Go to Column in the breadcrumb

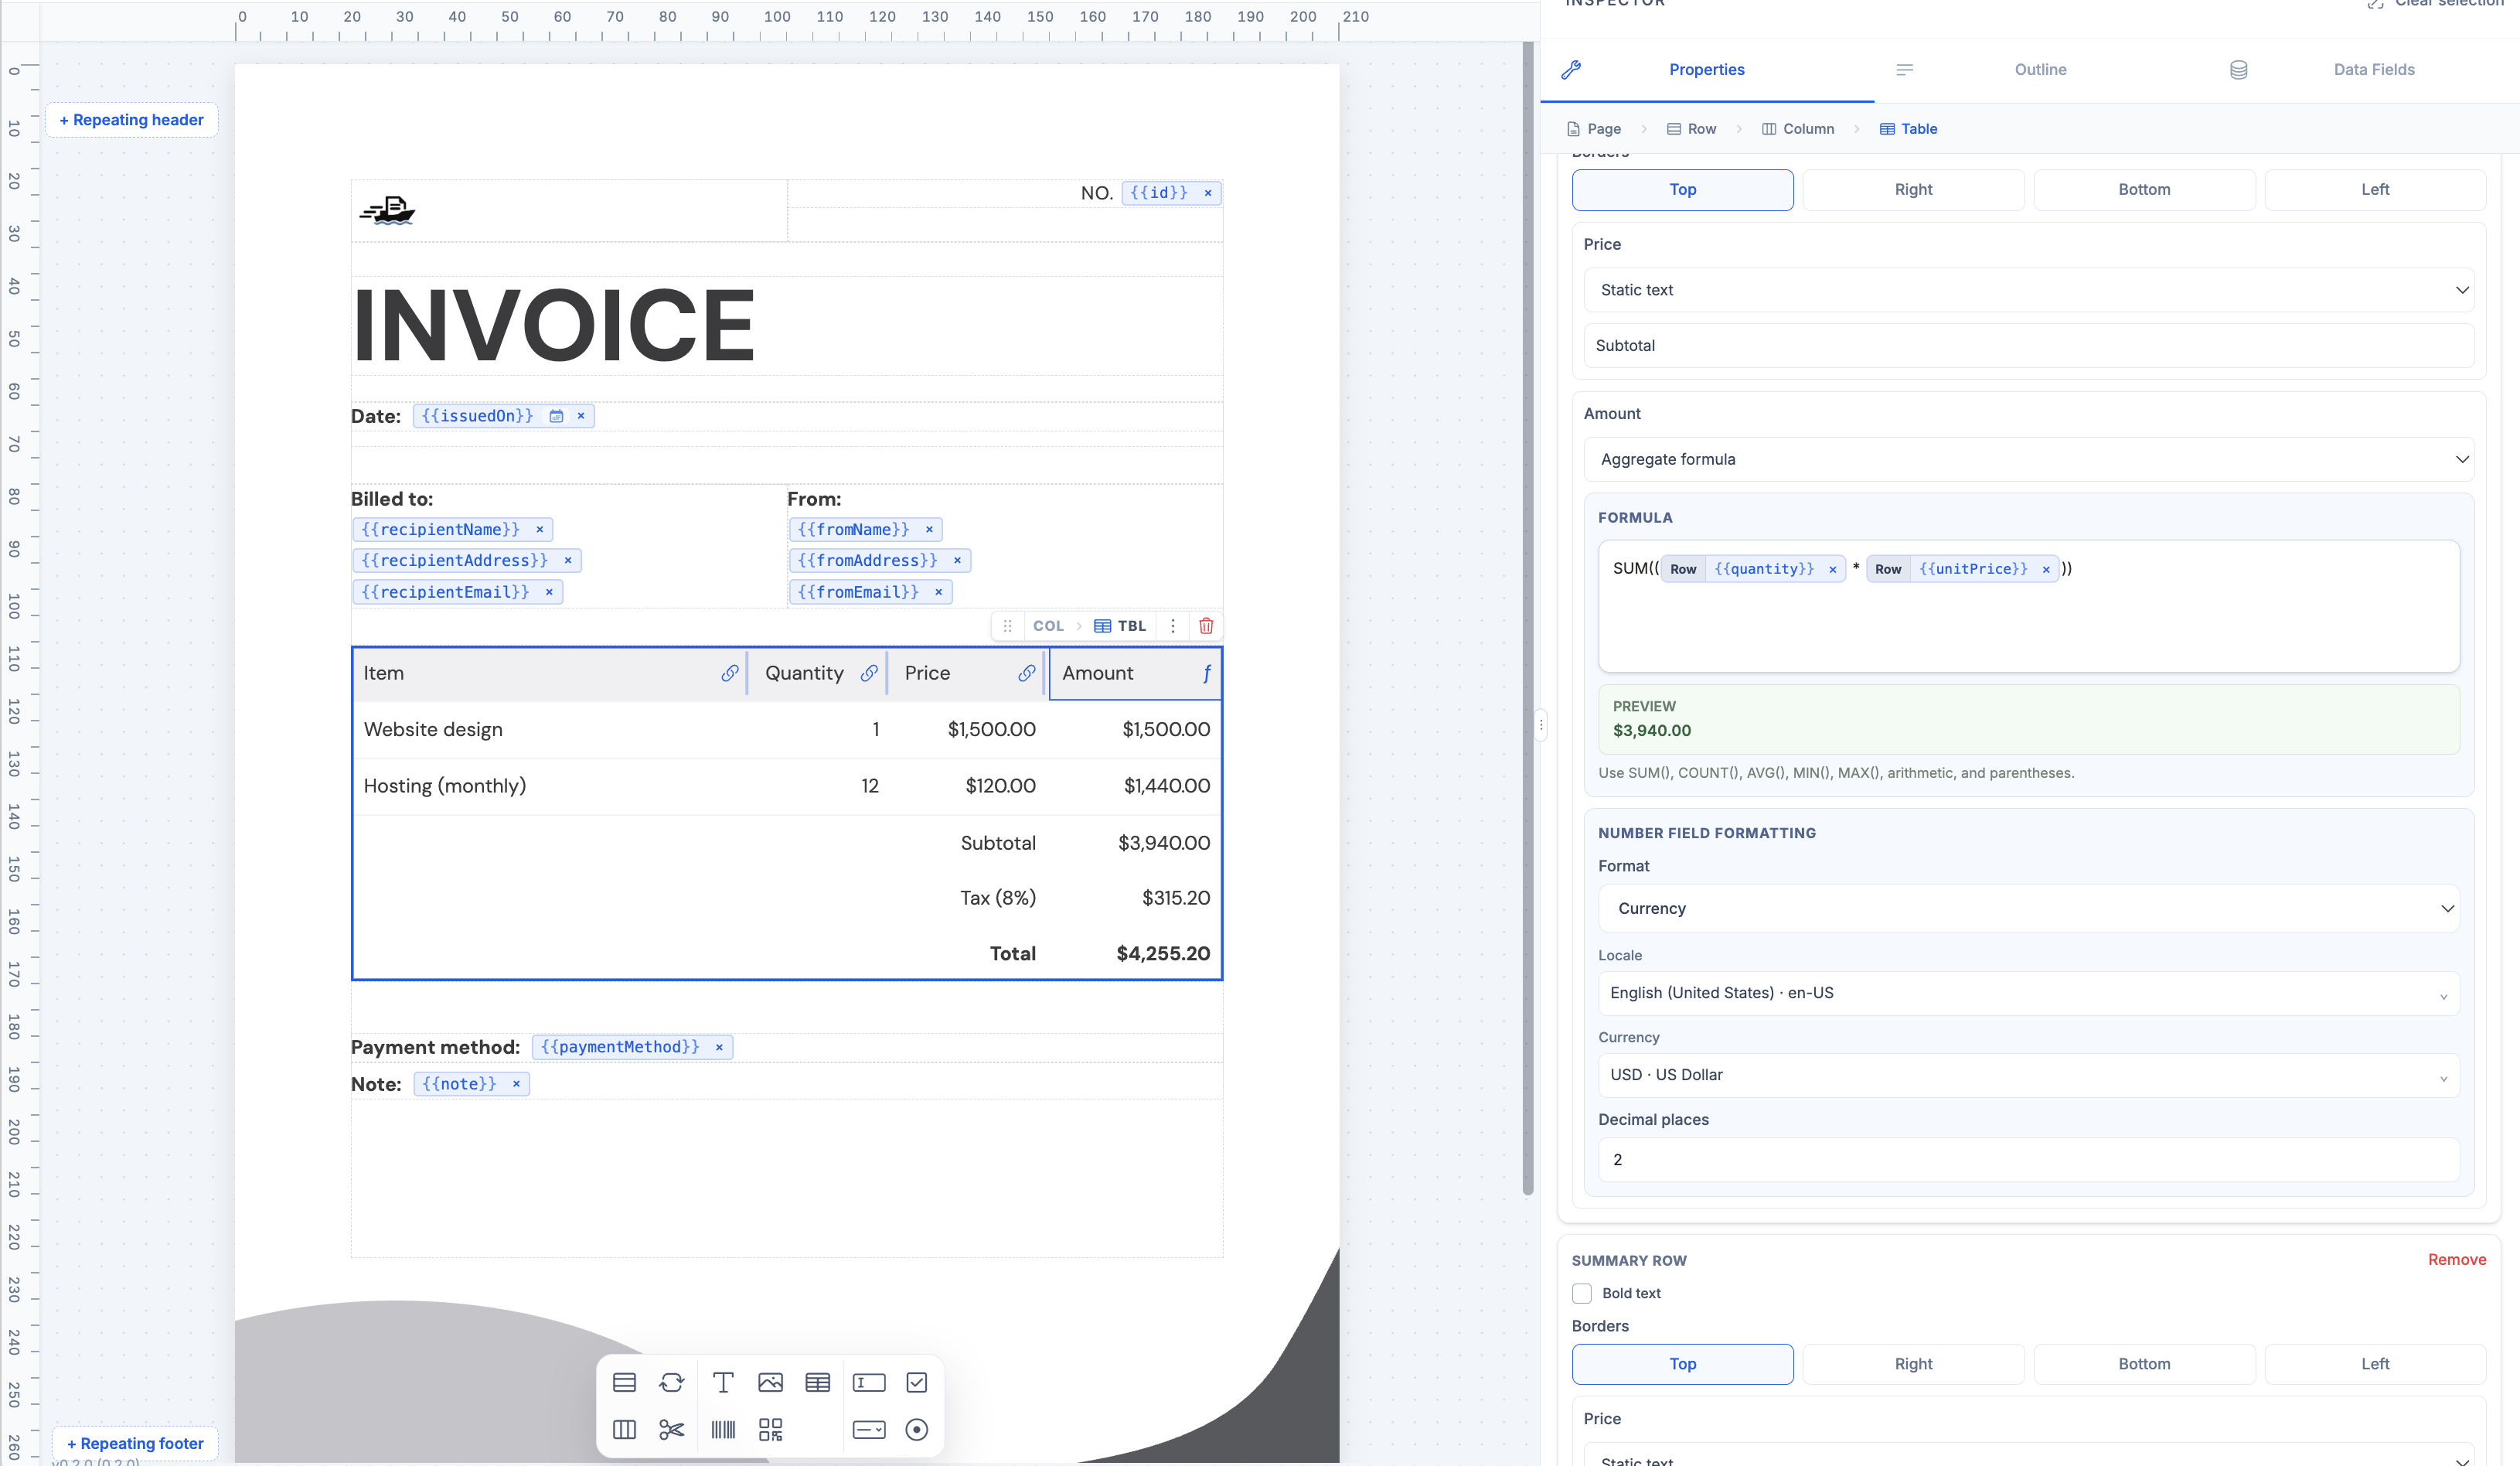pyautogui.click(x=1798, y=129)
